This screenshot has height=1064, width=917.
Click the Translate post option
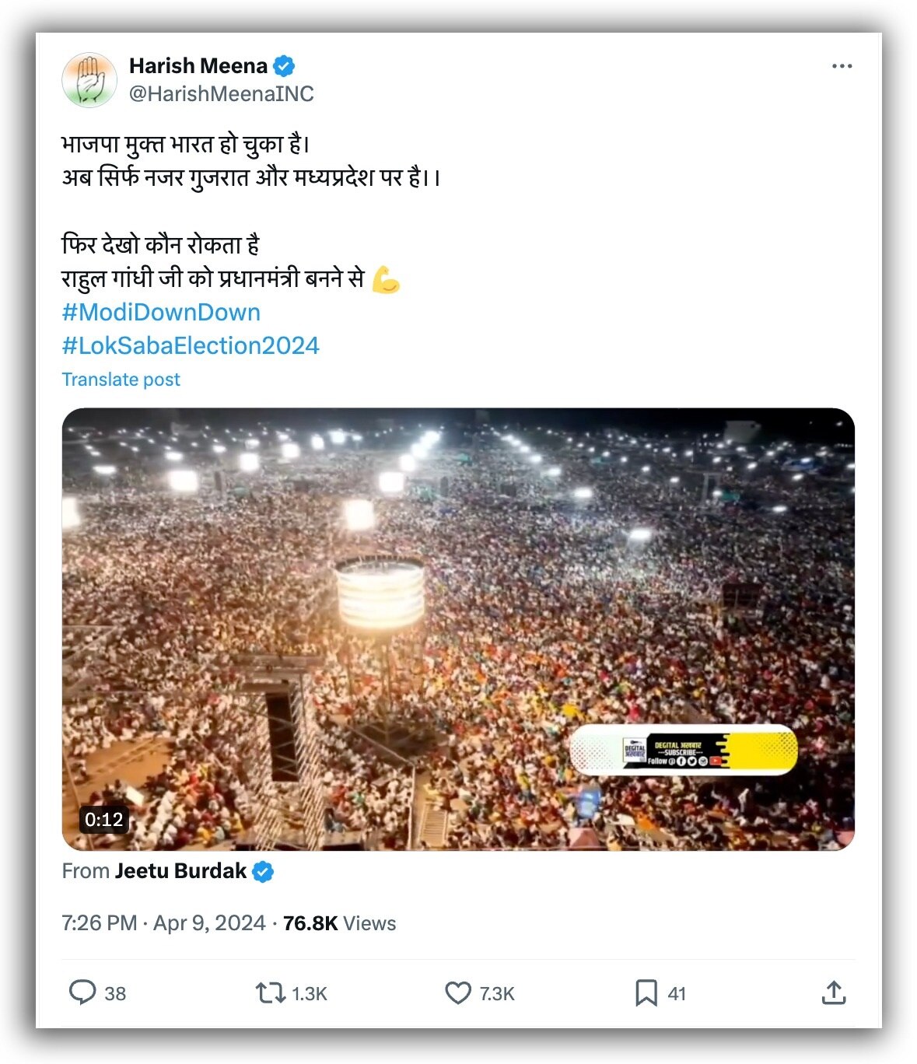pyautogui.click(x=121, y=379)
